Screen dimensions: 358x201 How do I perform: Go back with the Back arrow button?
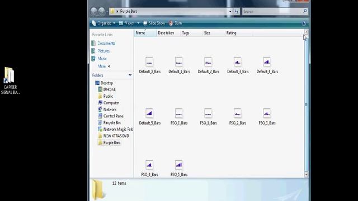(94, 11)
